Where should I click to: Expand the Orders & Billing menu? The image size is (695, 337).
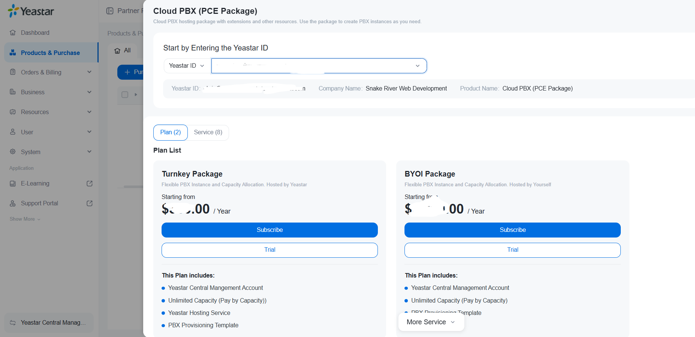pos(89,72)
